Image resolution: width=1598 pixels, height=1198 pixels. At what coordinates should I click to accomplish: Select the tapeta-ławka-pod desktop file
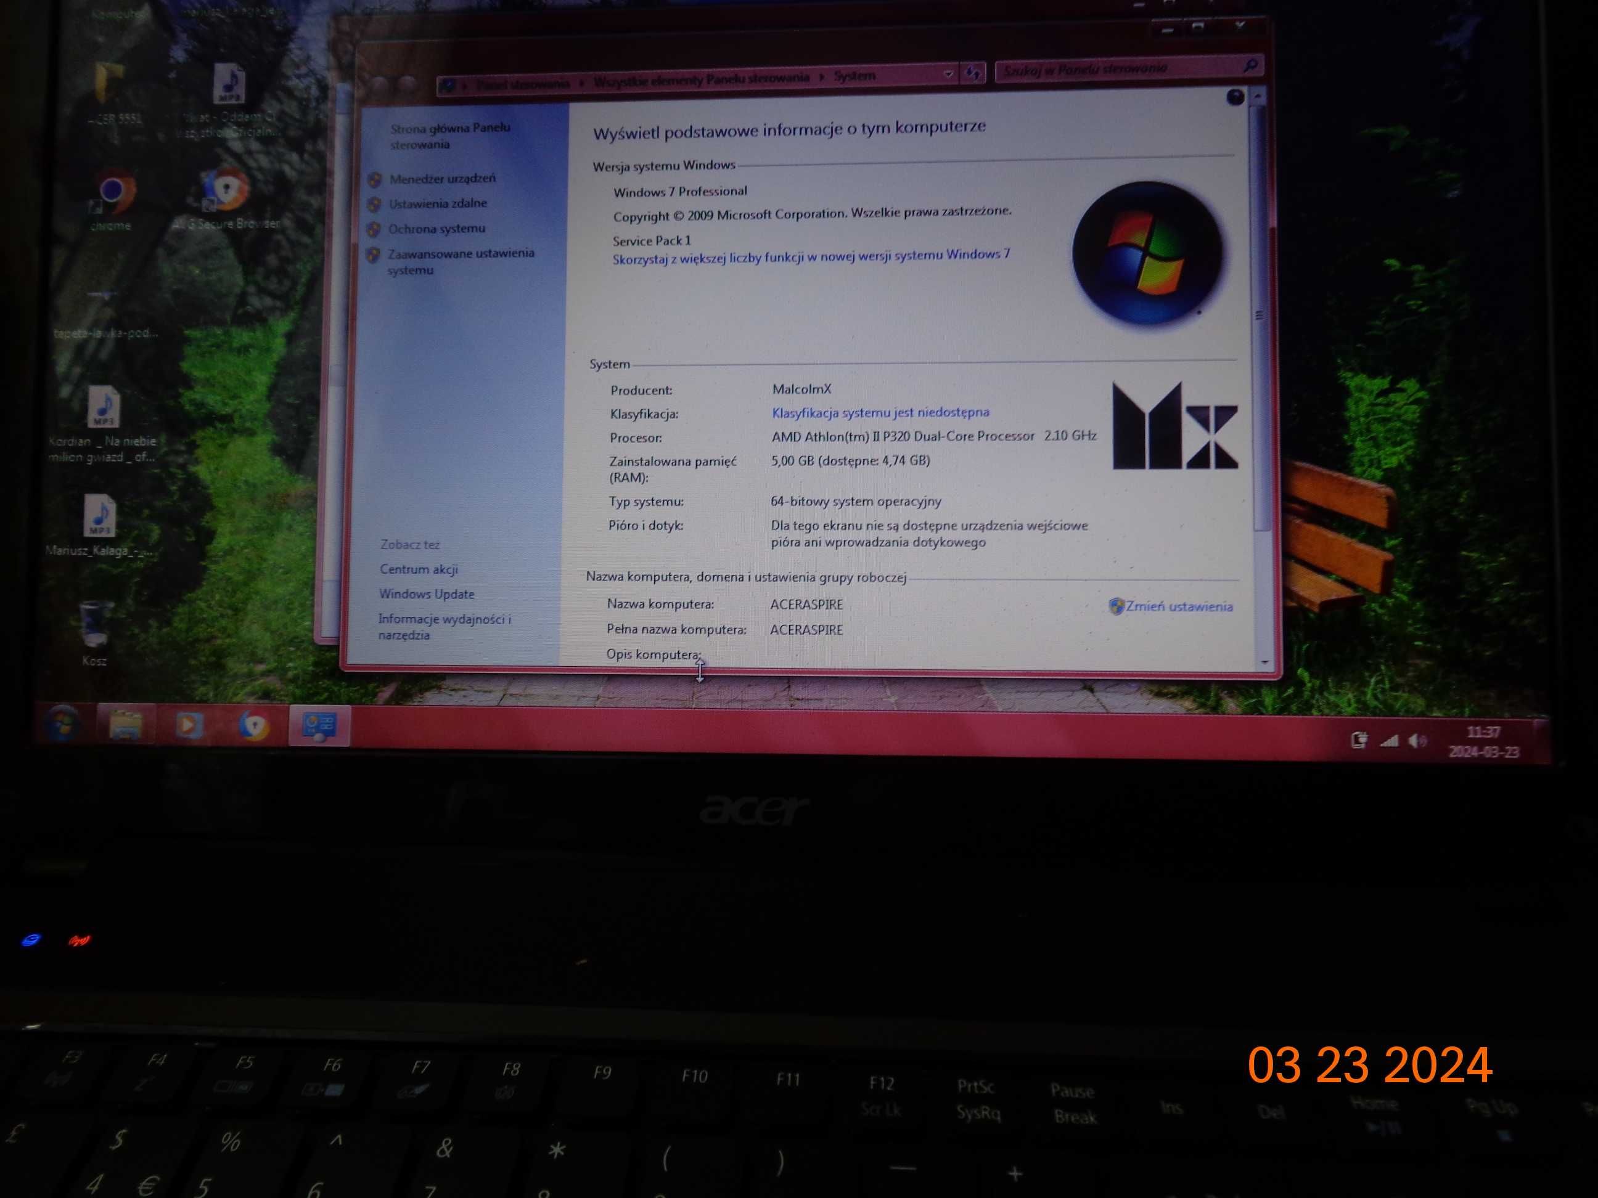click(105, 314)
